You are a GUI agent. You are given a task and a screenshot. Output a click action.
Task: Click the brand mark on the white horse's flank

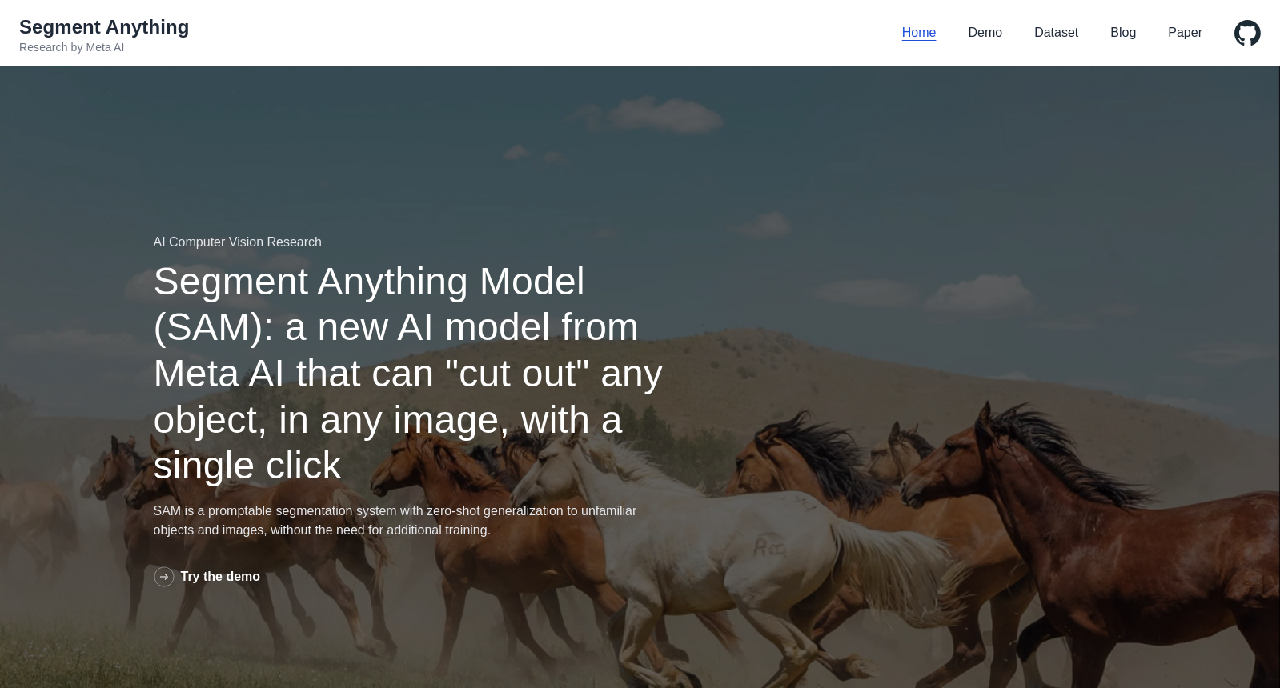point(768,547)
